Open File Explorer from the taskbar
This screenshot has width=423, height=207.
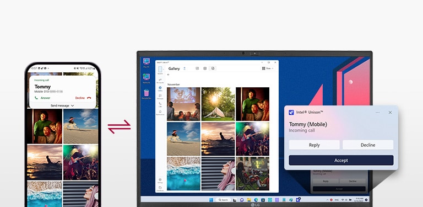[249, 200]
